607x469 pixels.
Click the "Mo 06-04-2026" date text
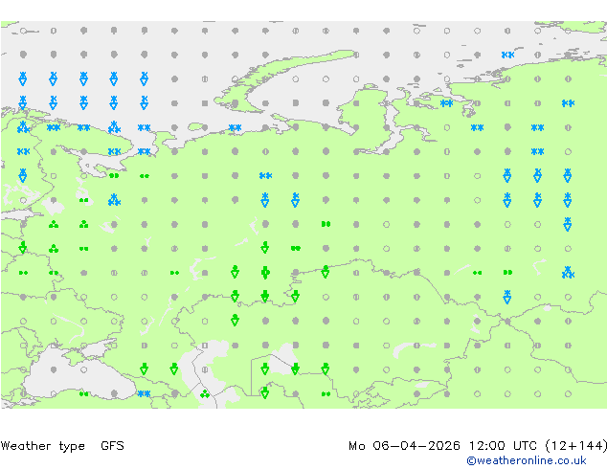[405, 446]
